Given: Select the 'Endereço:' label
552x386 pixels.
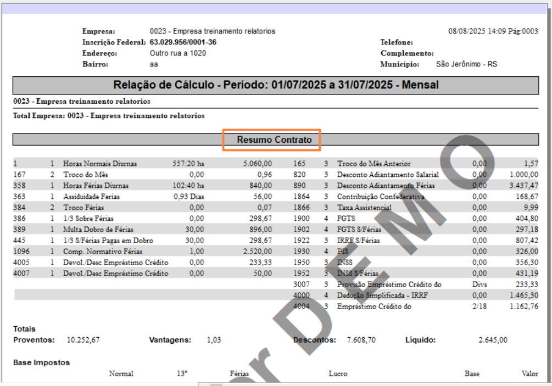Looking at the screenshot, I should (99, 53).
